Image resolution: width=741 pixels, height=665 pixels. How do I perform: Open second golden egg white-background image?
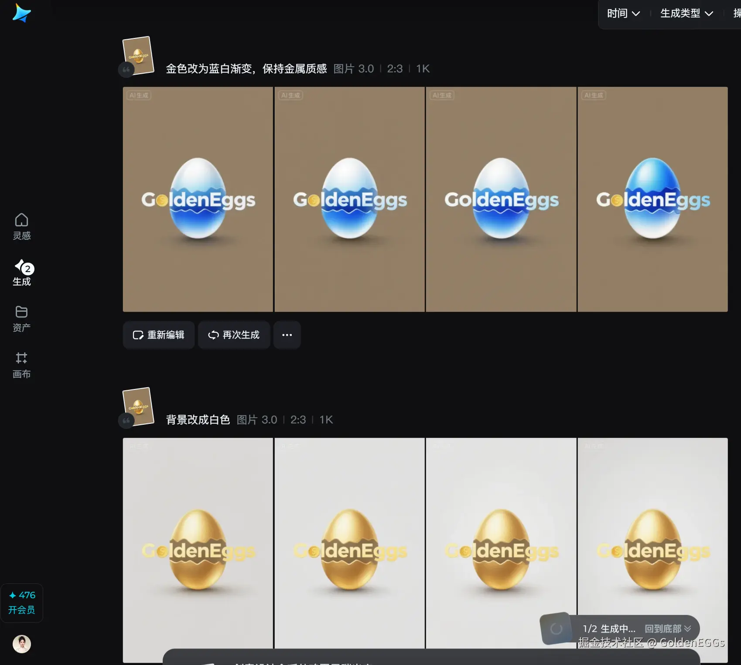(x=349, y=543)
